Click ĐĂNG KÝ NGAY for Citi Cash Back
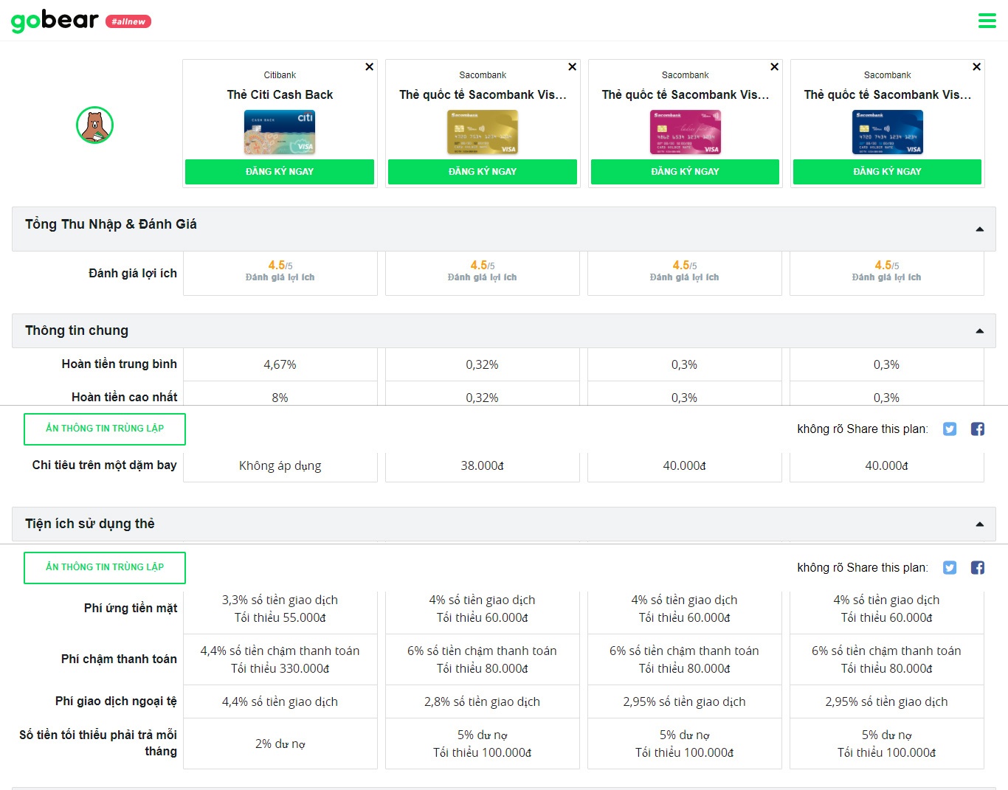This screenshot has height=790, width=1008. (280, 172)
